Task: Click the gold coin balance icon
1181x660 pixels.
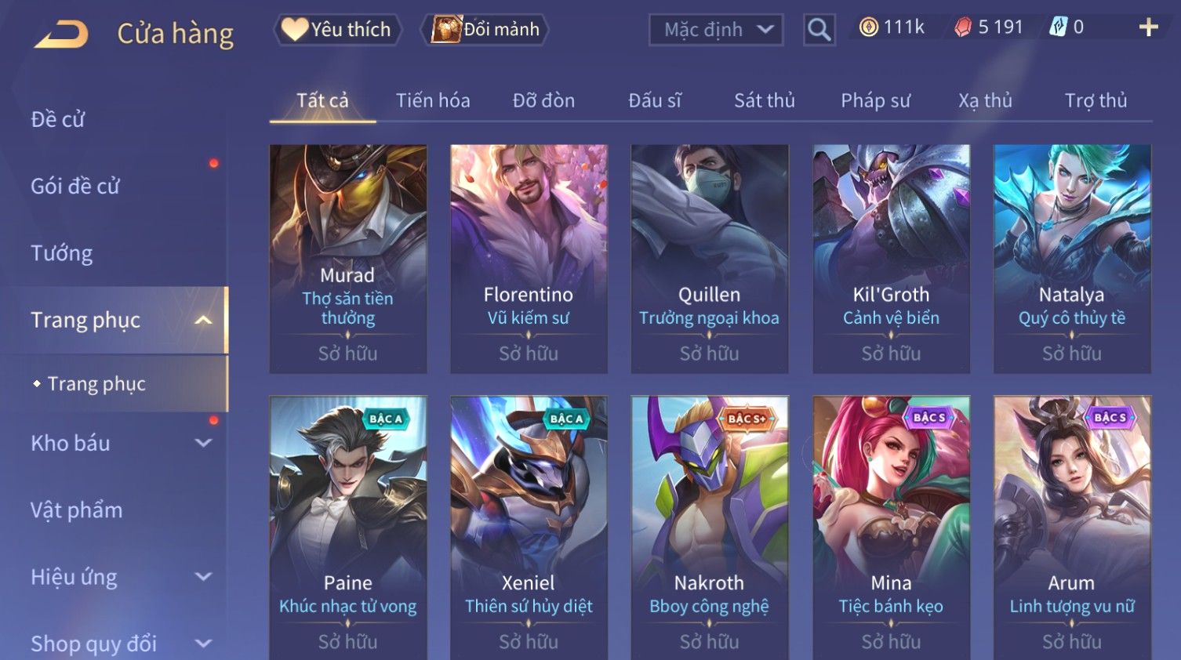Action: pos(868,27)
